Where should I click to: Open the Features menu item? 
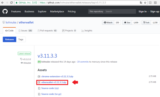pyautogui.click(x=16, y=11)
